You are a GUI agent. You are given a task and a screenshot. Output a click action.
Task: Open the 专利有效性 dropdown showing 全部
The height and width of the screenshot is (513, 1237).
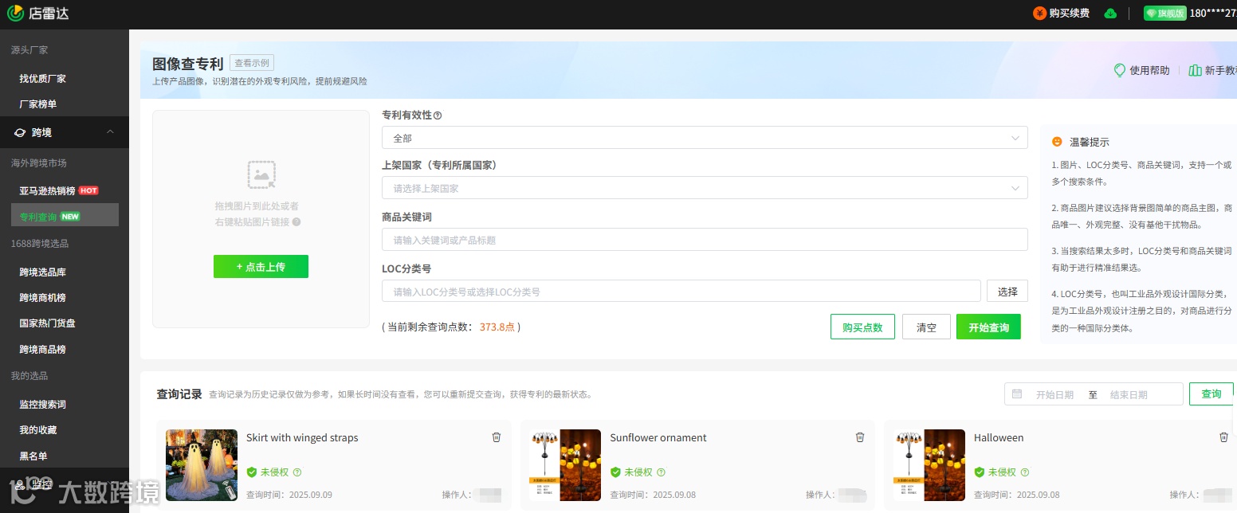[705, 138]
